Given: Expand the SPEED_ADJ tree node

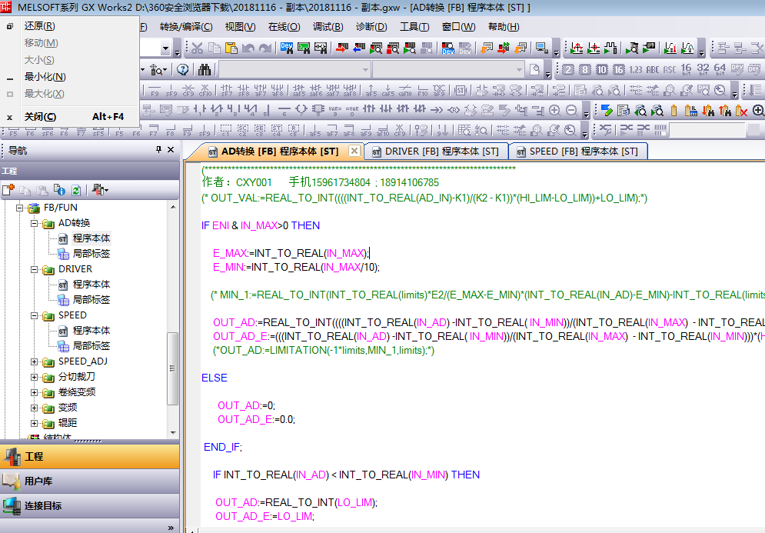Looking at the screenshot, I should (x=35, y=361).
